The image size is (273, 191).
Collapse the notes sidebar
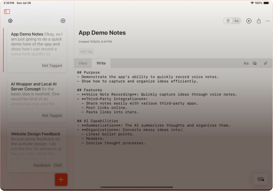click(x=7, y=12)
